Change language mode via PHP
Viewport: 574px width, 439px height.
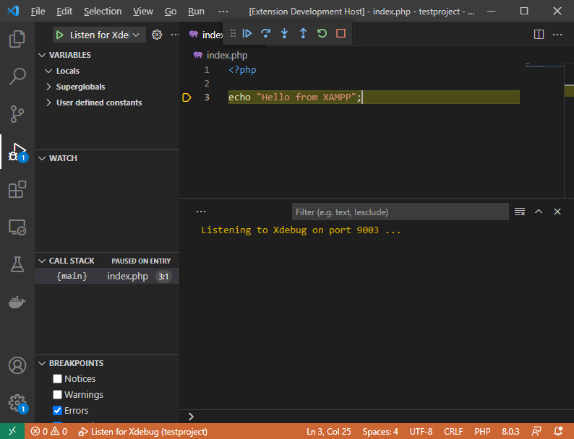(x=482, y=431)
